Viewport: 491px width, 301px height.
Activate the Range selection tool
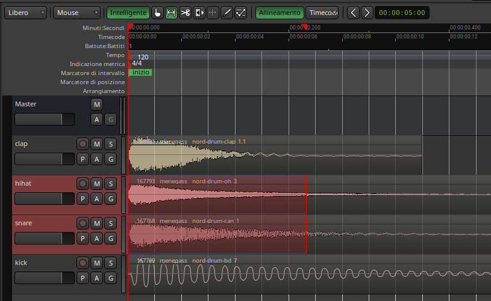171,13
